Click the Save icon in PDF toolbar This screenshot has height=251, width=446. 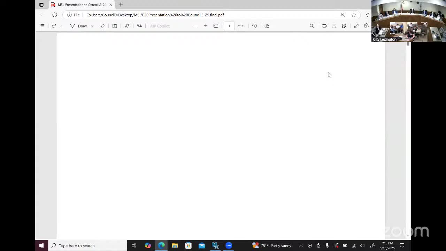(334, 26)
